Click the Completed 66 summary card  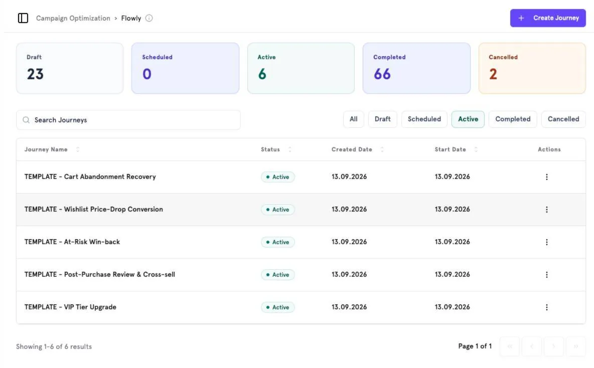pos(417,68)
